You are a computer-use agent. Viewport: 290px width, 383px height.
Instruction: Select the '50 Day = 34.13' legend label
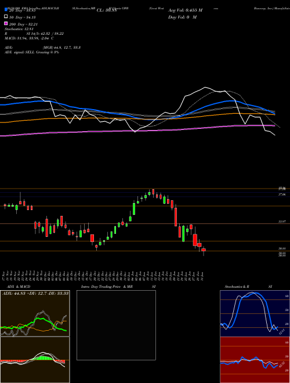pos(22,17)
